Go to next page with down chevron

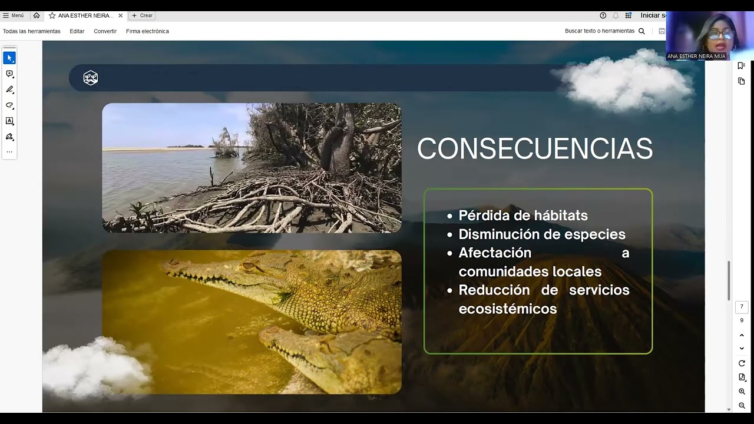click(x=742, y=349)
